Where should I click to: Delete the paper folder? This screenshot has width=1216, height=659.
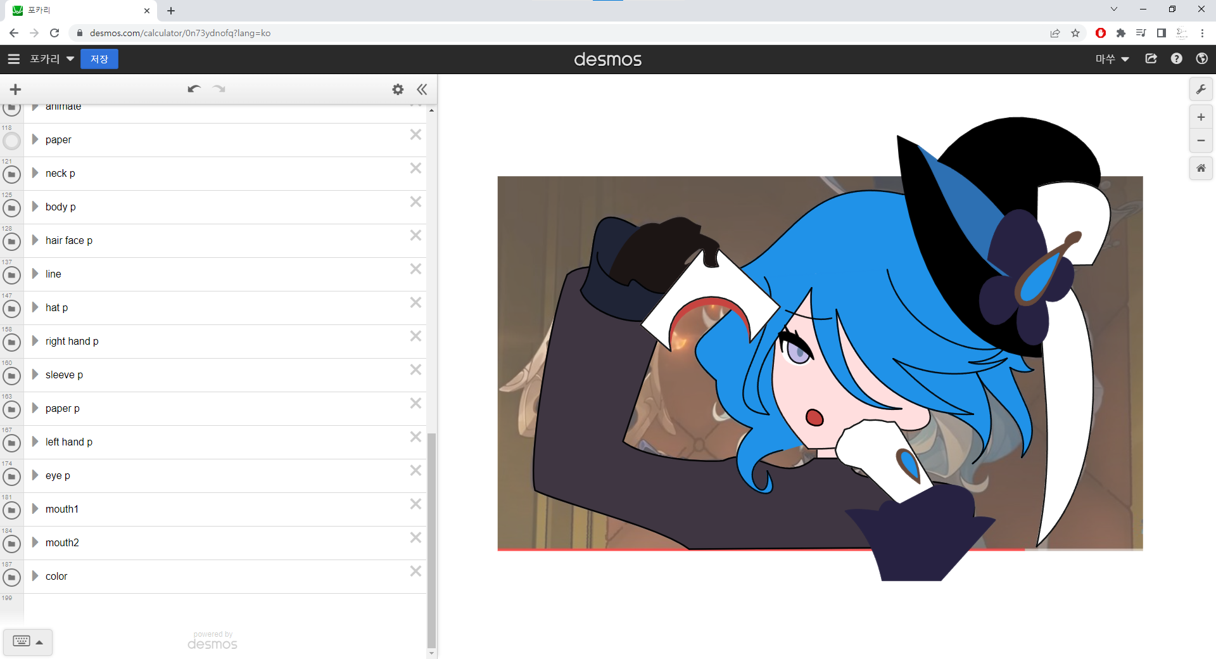pos(415,134)
